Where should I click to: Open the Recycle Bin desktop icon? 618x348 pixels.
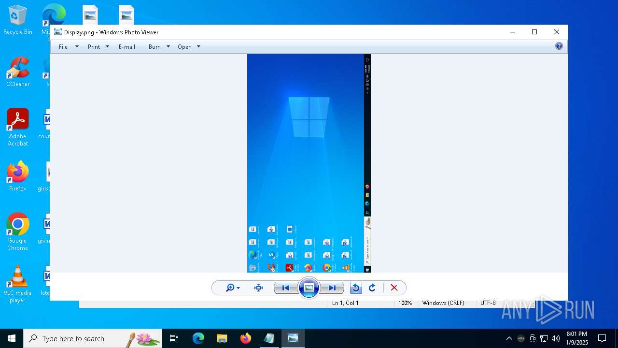click(18, 20)
